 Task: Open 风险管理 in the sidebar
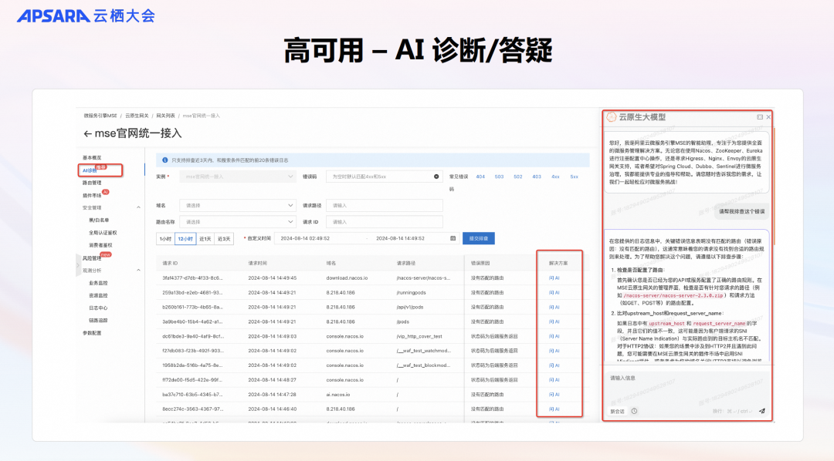point(92,258)
